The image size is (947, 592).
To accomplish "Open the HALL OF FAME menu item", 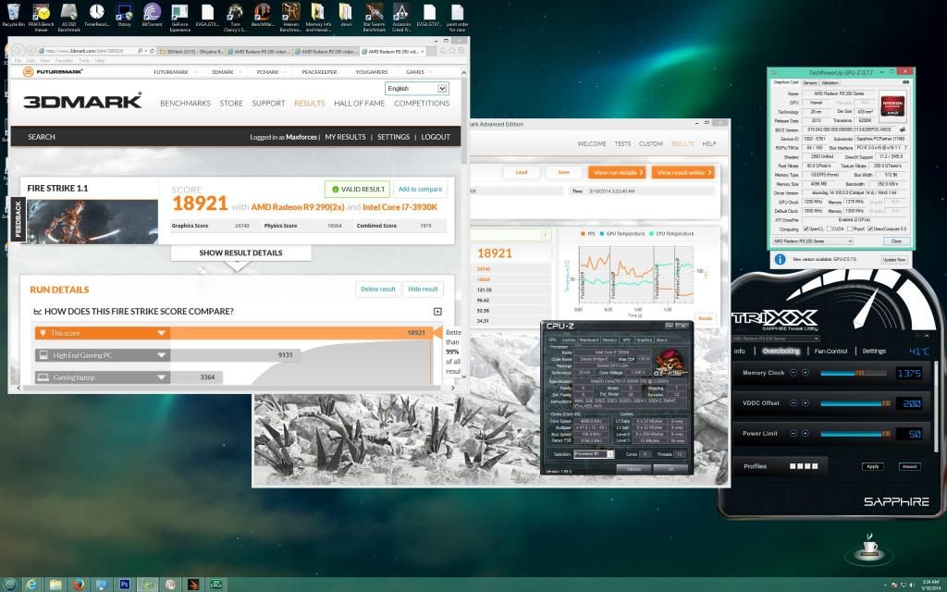I will click(x=359, y=104).
